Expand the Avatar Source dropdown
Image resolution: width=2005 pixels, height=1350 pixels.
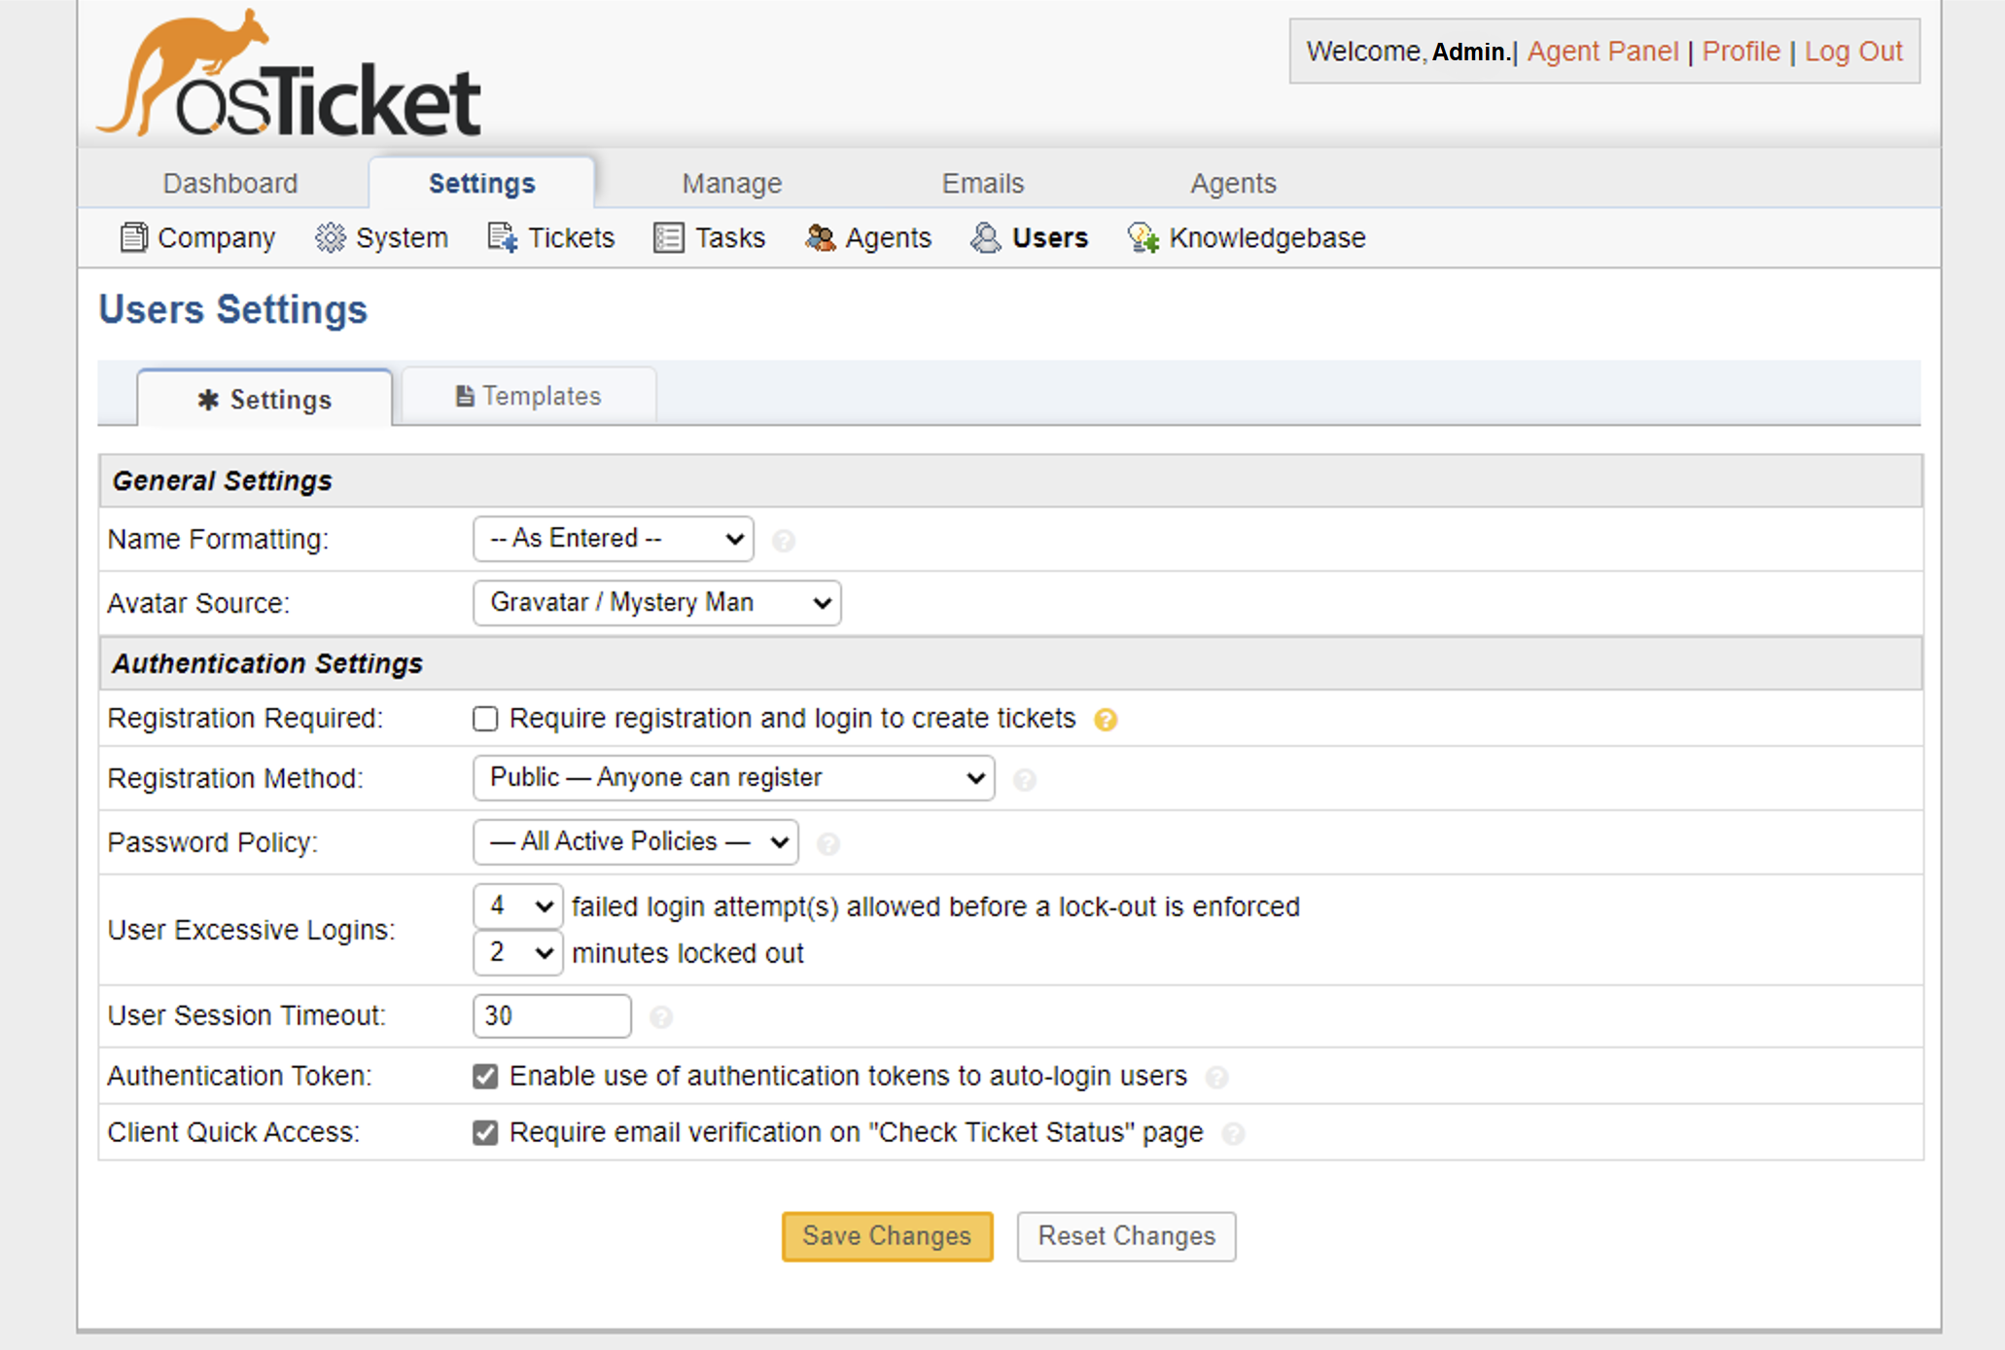pos(656,603)
